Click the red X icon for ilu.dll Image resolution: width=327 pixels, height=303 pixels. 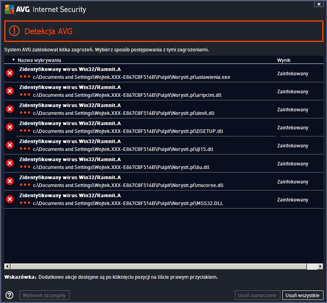pyautogui.click(x=10, y=163)
